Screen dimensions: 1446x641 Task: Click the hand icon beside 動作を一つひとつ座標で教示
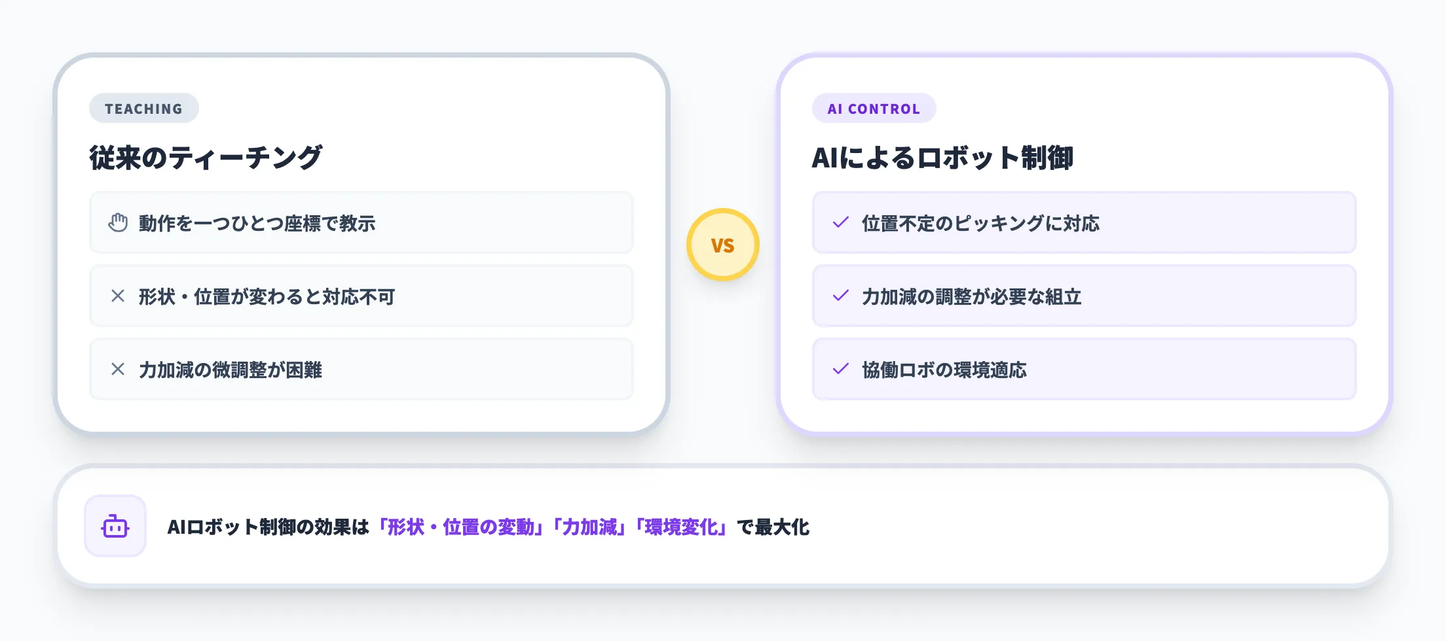tap(118, 223)
